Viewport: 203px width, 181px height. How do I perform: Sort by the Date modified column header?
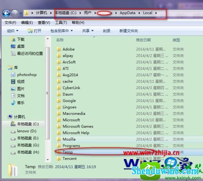click(x=143, y=40)
